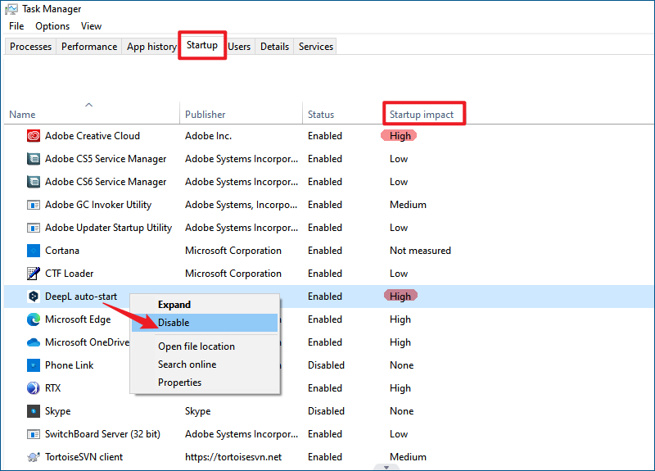The width and height of the screenshot is (655, 471).
Task: Switch to the Details tab
Action: tap(274, 47)
